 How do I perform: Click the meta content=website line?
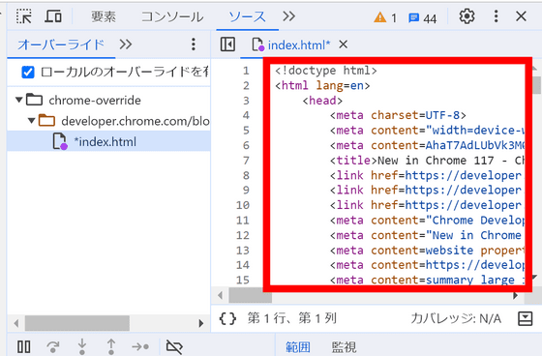[427, 250]
